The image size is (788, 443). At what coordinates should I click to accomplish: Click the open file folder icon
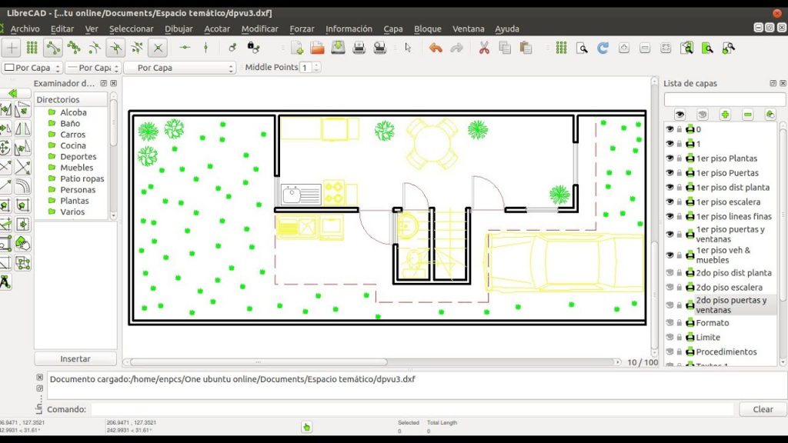[317, 48]
